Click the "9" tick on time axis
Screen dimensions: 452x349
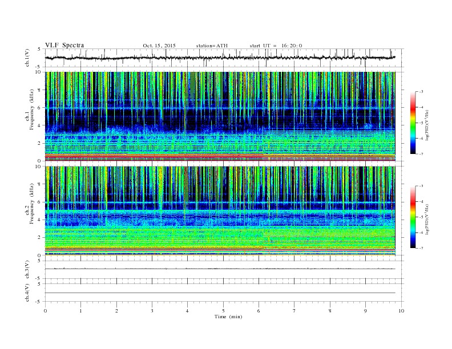pyautogui.click(x=365, y=311)
